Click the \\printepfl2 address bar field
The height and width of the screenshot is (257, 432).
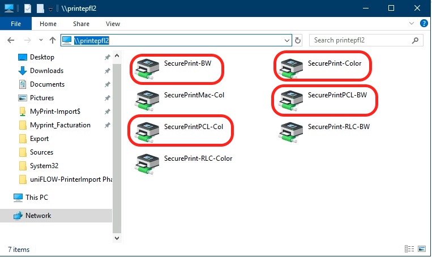pos(176,41)
